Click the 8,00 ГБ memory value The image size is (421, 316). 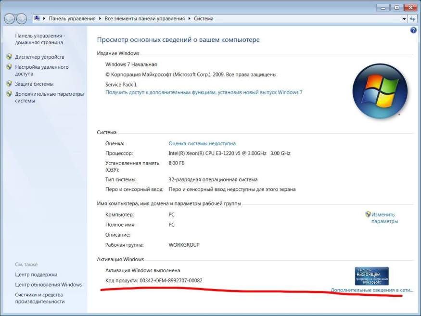(x=177, y=163)
